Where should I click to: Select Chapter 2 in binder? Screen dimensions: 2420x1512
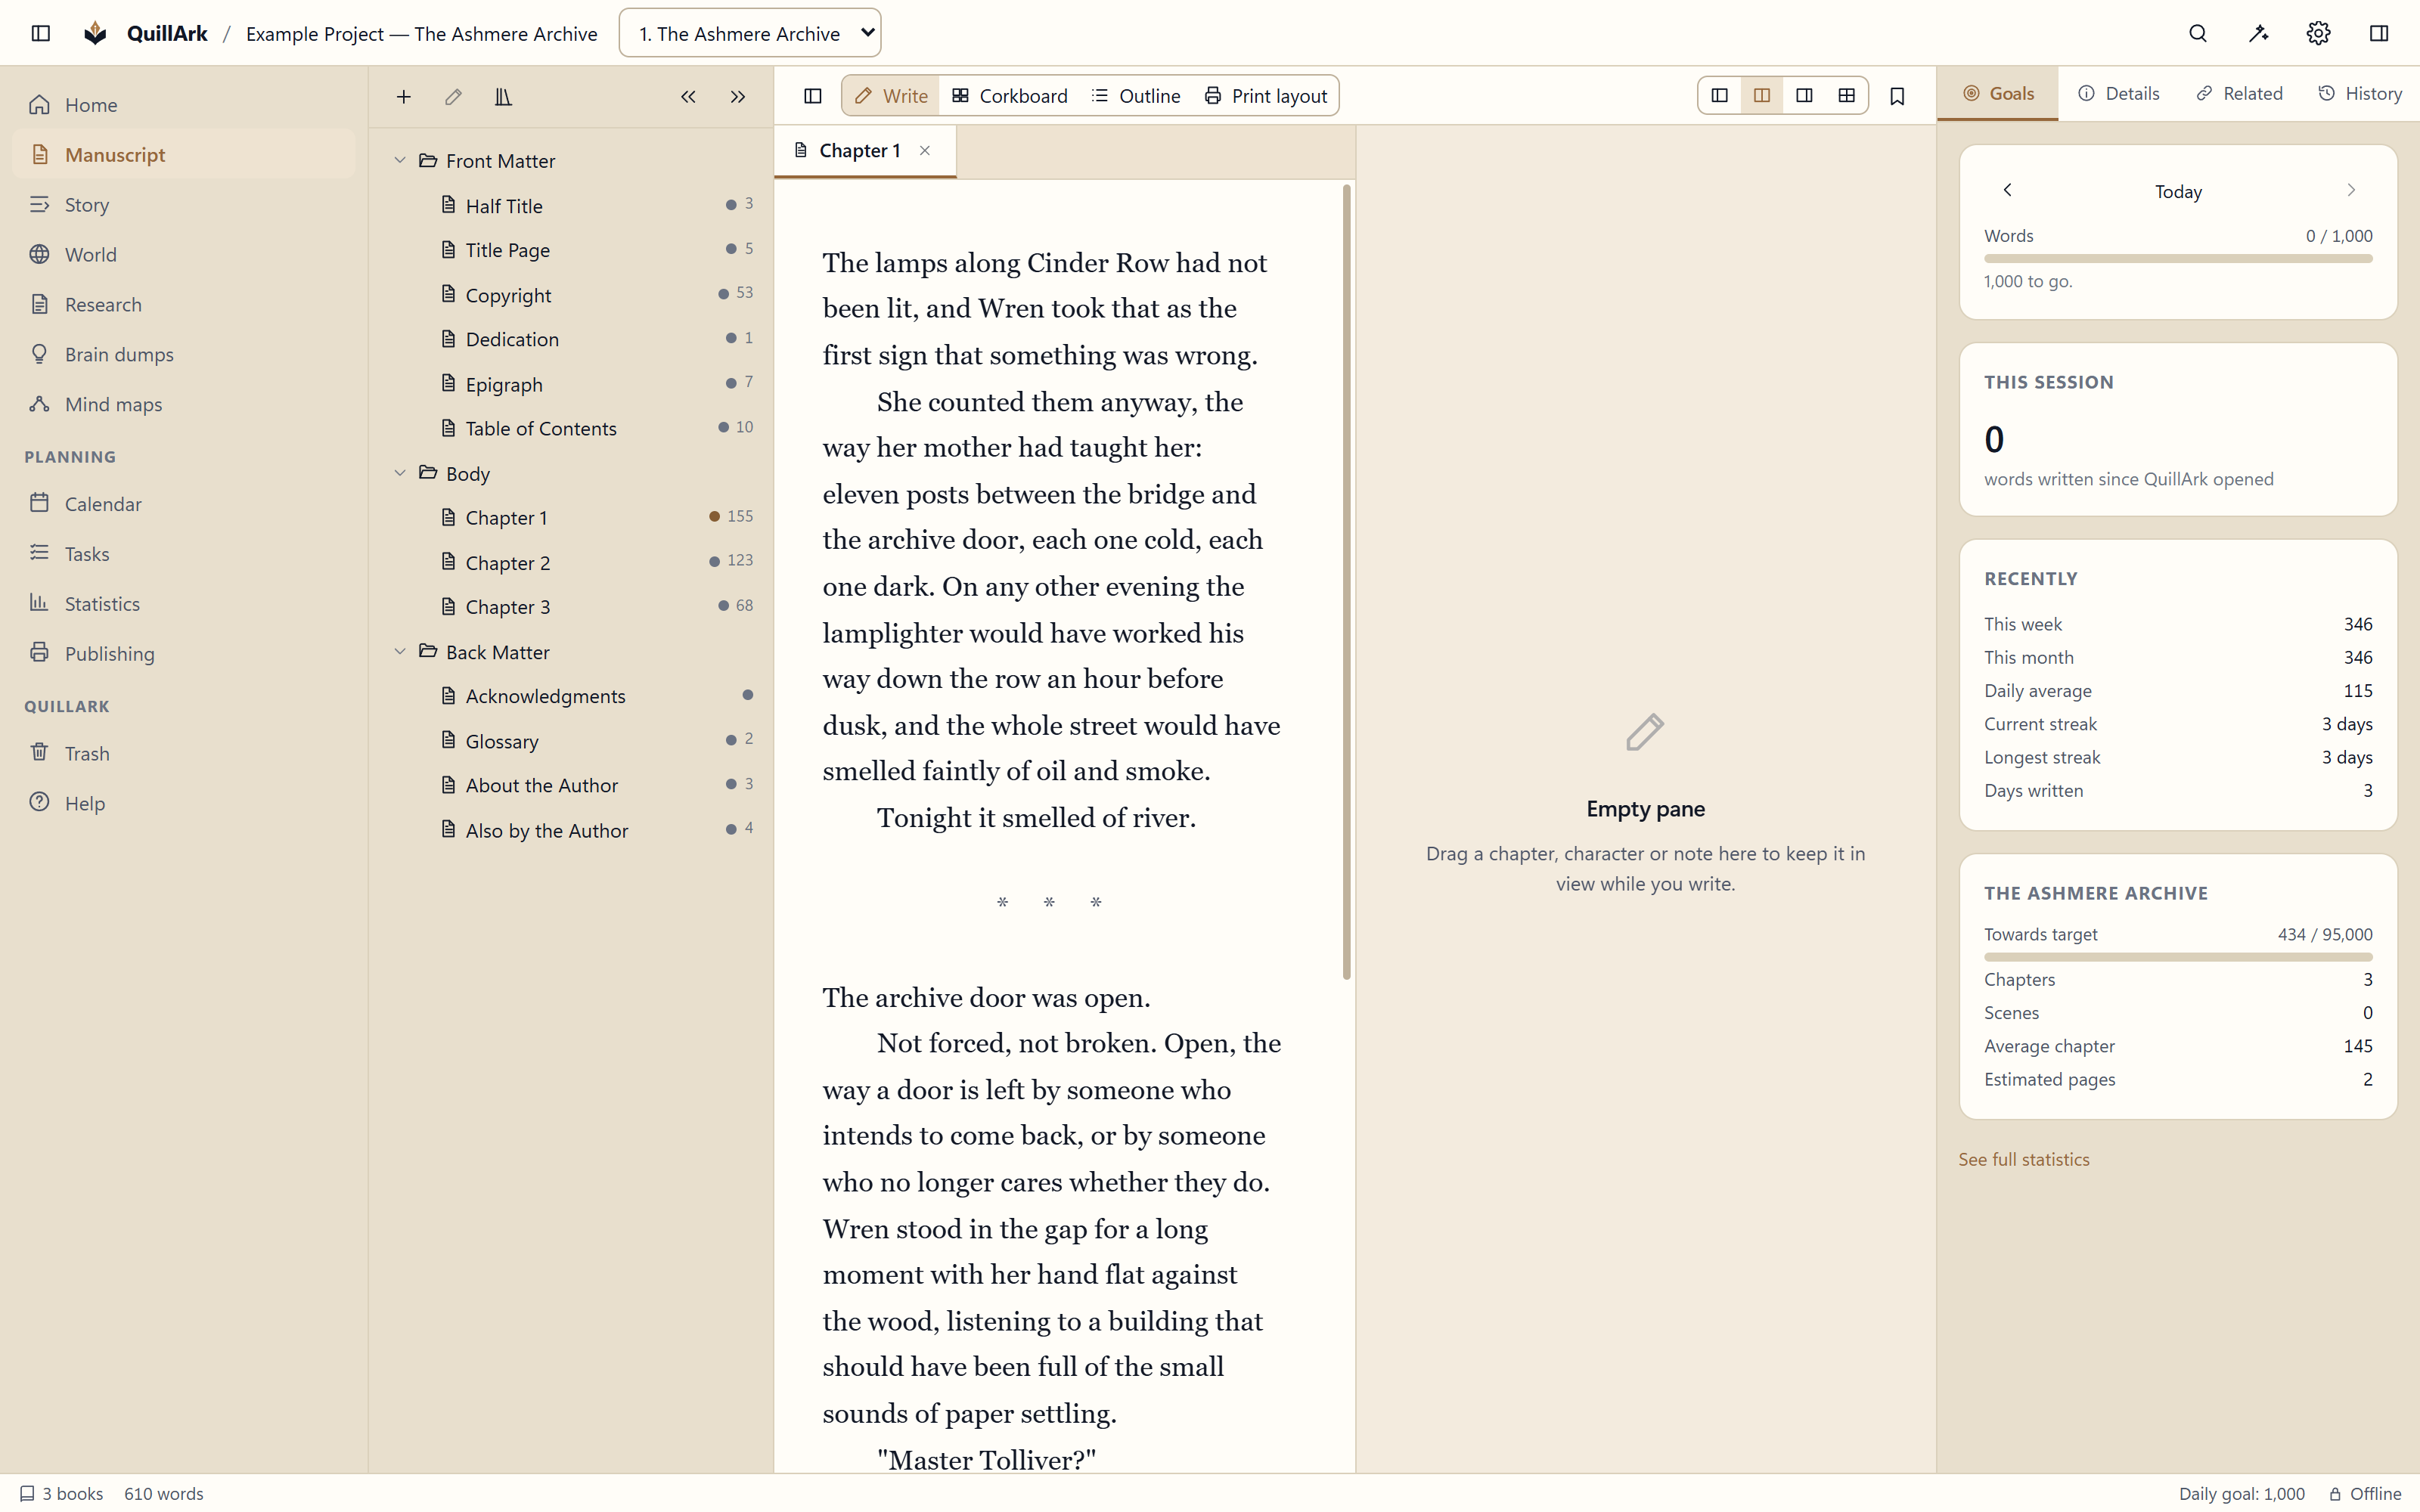572,562
